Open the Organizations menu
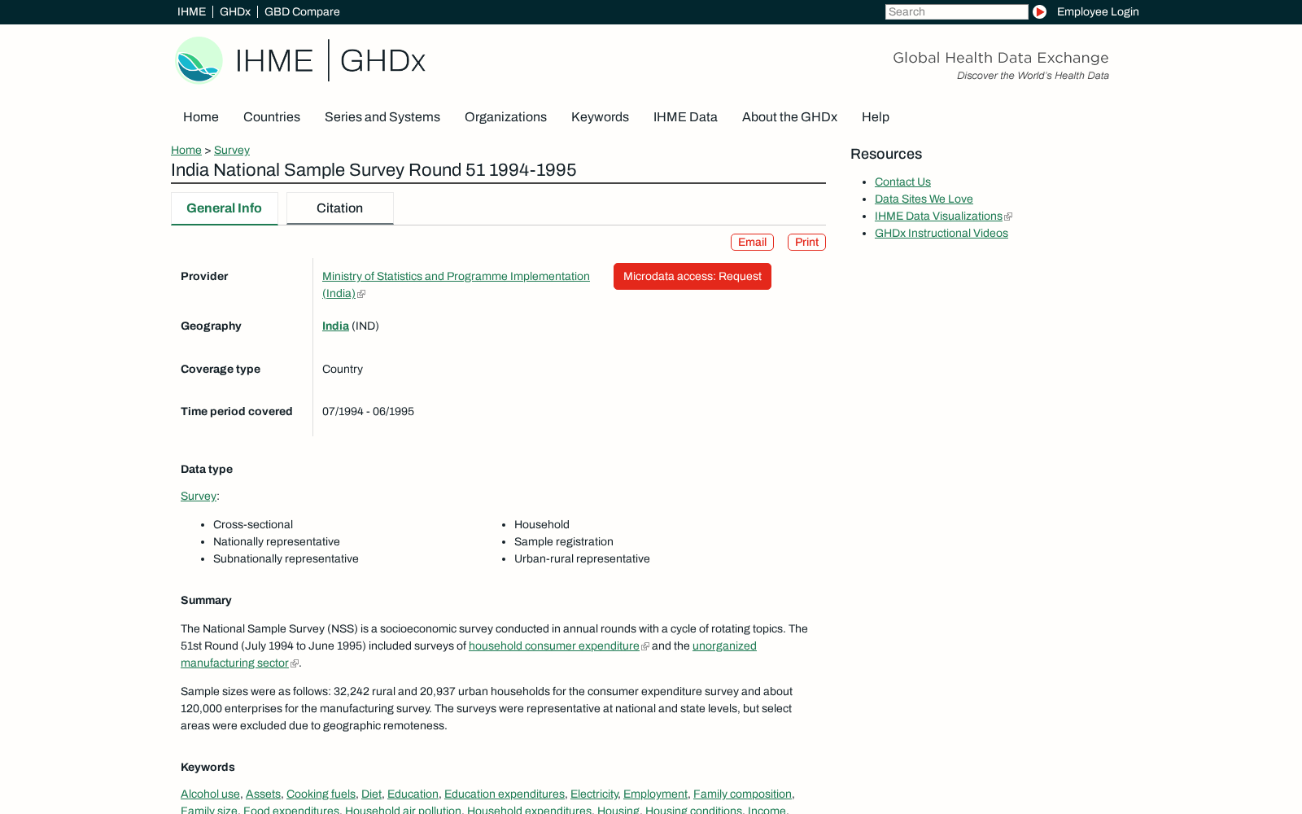This screenshot has height=814, width=1302. (x=505, y=117)
